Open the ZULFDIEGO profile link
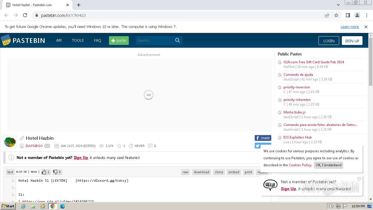Image resolution: width=373 pixels, height=210 pixels. [x=34, y=146]
